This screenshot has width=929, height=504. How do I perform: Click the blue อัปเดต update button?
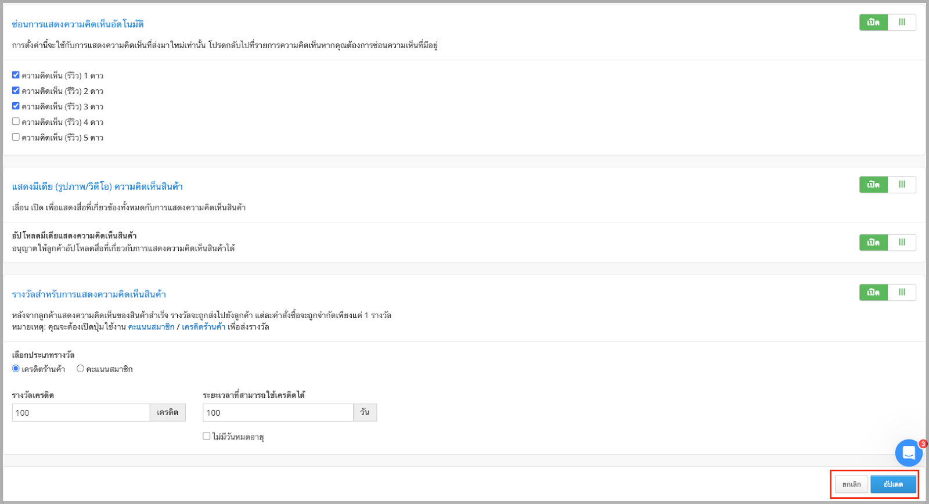pos(893,484)
